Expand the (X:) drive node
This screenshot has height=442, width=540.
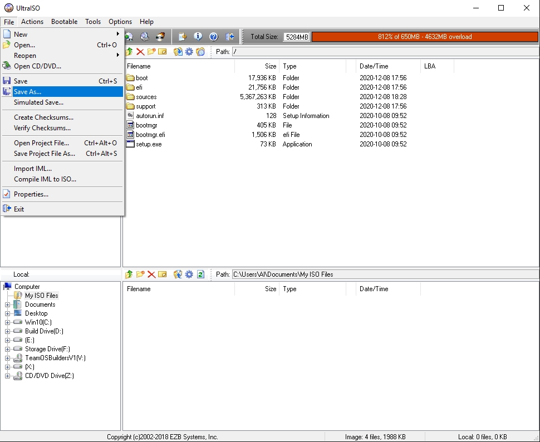(x=7, y=367)
